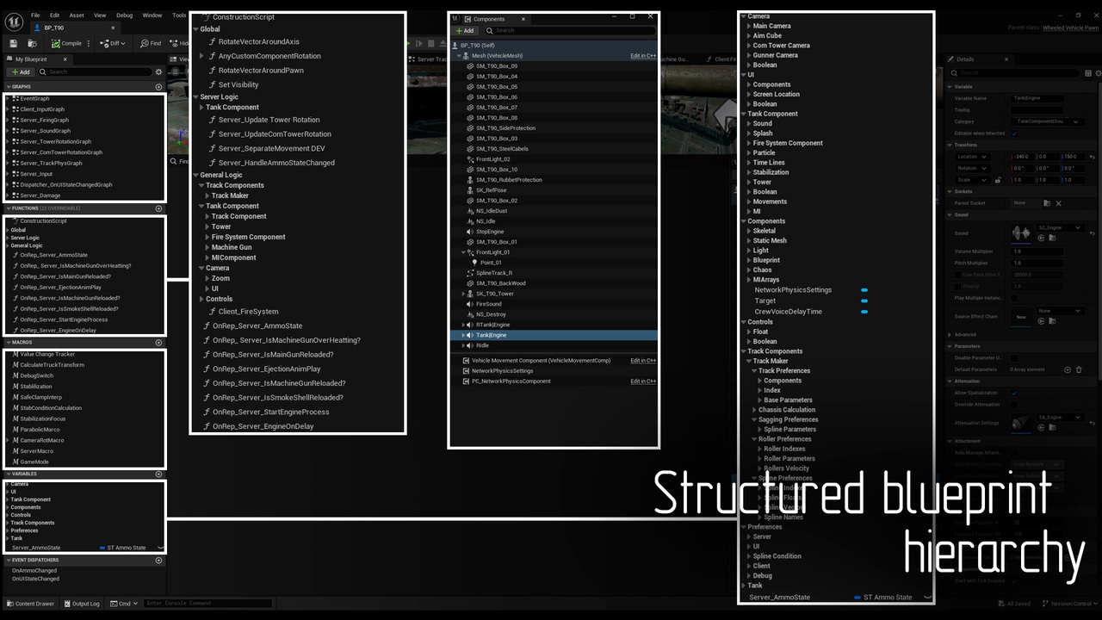The width and height of the screenshot is (1102, 620).
Task: Select RotateVectorAroundAxis function
Action: click(259, 41)
